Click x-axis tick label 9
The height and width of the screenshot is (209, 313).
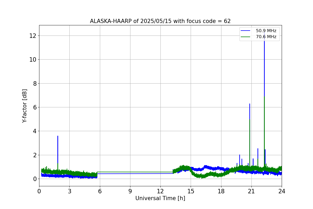[x=130, y=191]
